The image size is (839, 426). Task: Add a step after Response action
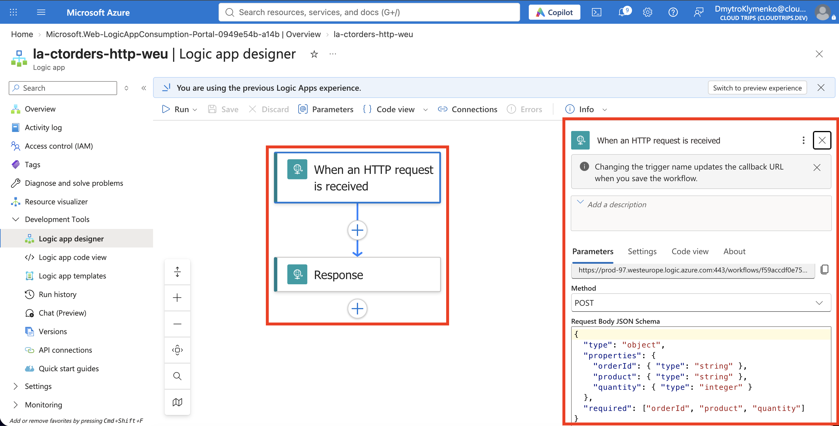pyautogui.click(x=357, y=308)
